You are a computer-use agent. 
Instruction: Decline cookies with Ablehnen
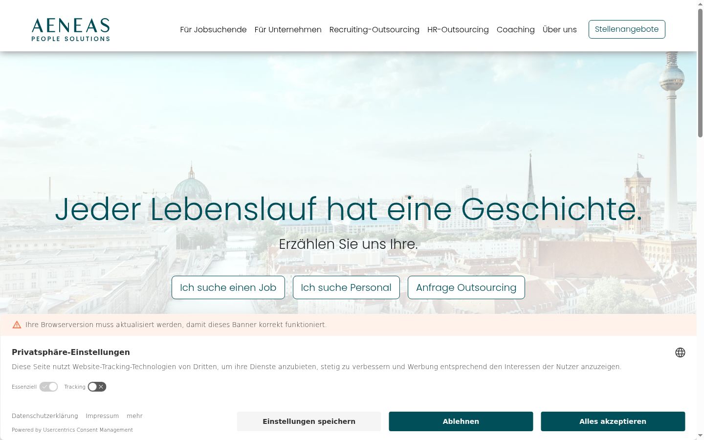pyautogui.click(x=461, y=421)
